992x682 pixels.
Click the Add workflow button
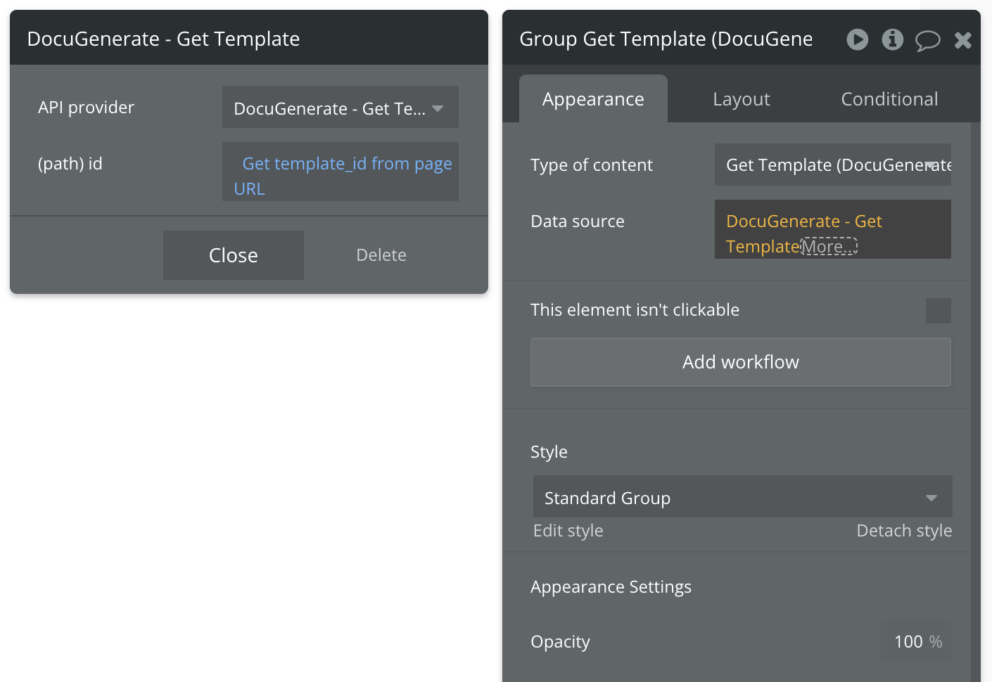[x=741, y=362]
